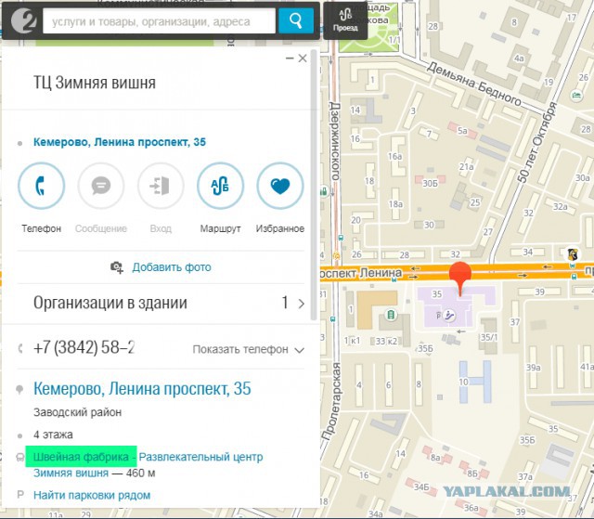Click the camera icon beside Добавить фото
Image resolution: width=594 pixels, height=519 pixels.
point(117,267)
